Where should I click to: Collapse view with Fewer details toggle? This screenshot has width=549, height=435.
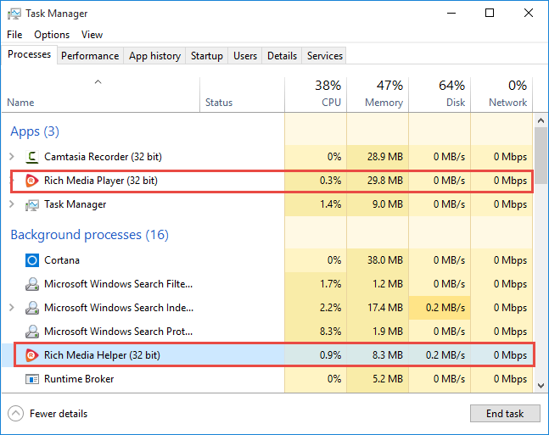(16, 414)
